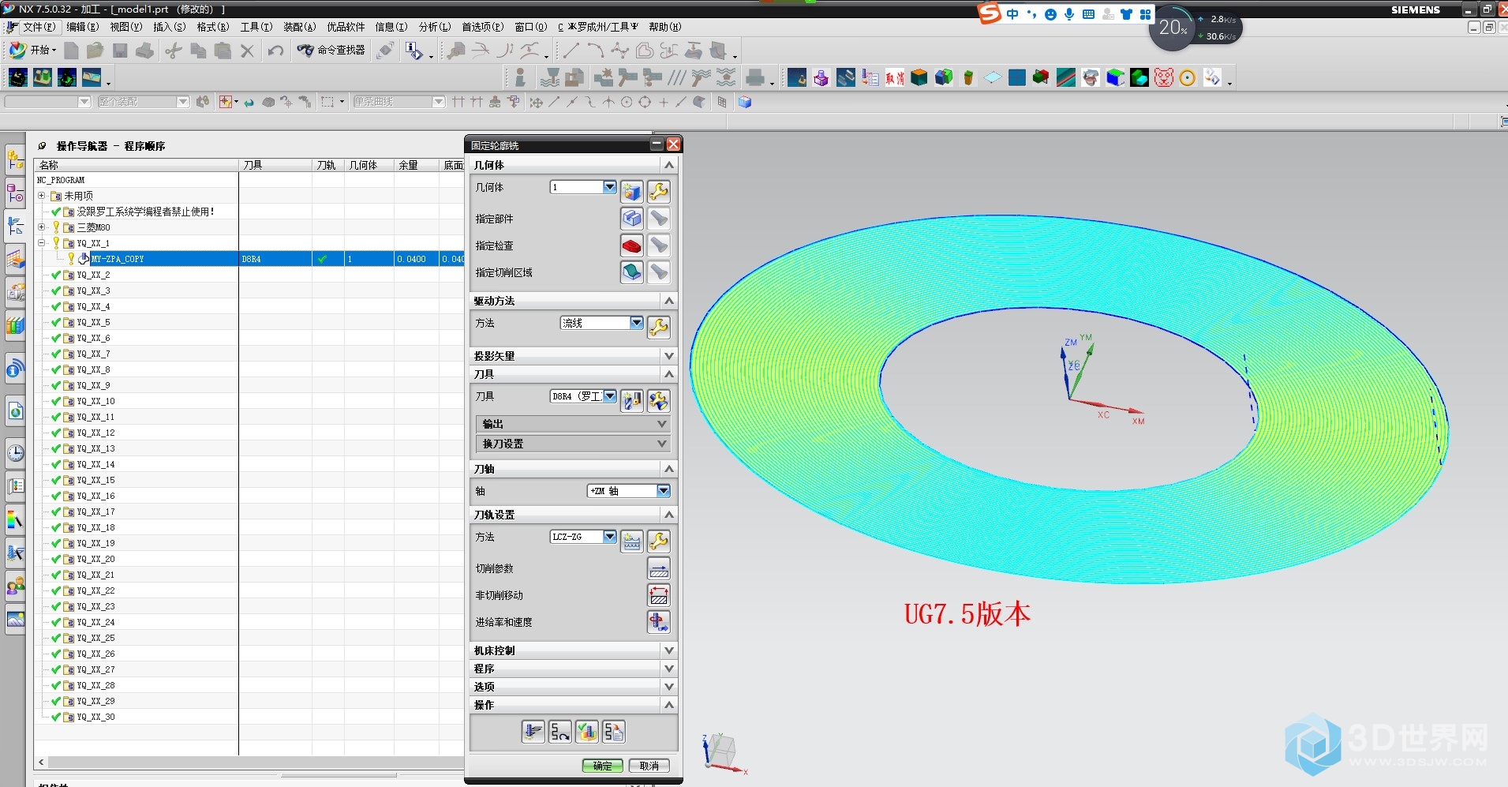Open 切削参数 cutting parameters icon
The image size is (1508, 787).
point(659,568)
